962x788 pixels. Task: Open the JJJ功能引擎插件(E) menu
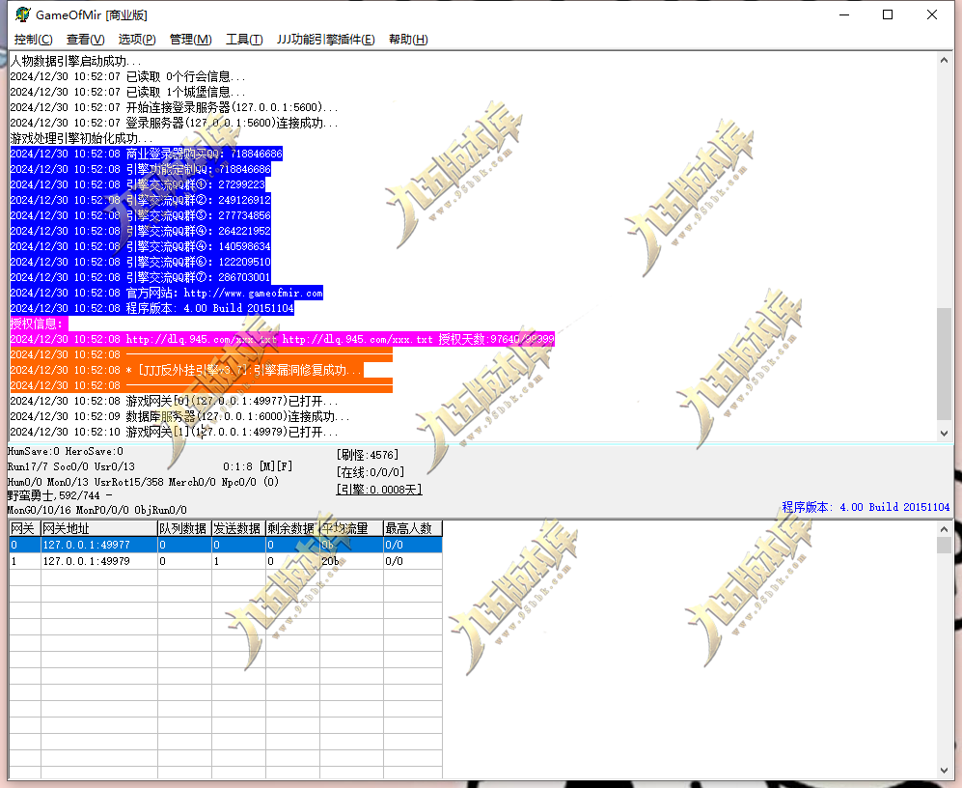[x=326, y=40]
